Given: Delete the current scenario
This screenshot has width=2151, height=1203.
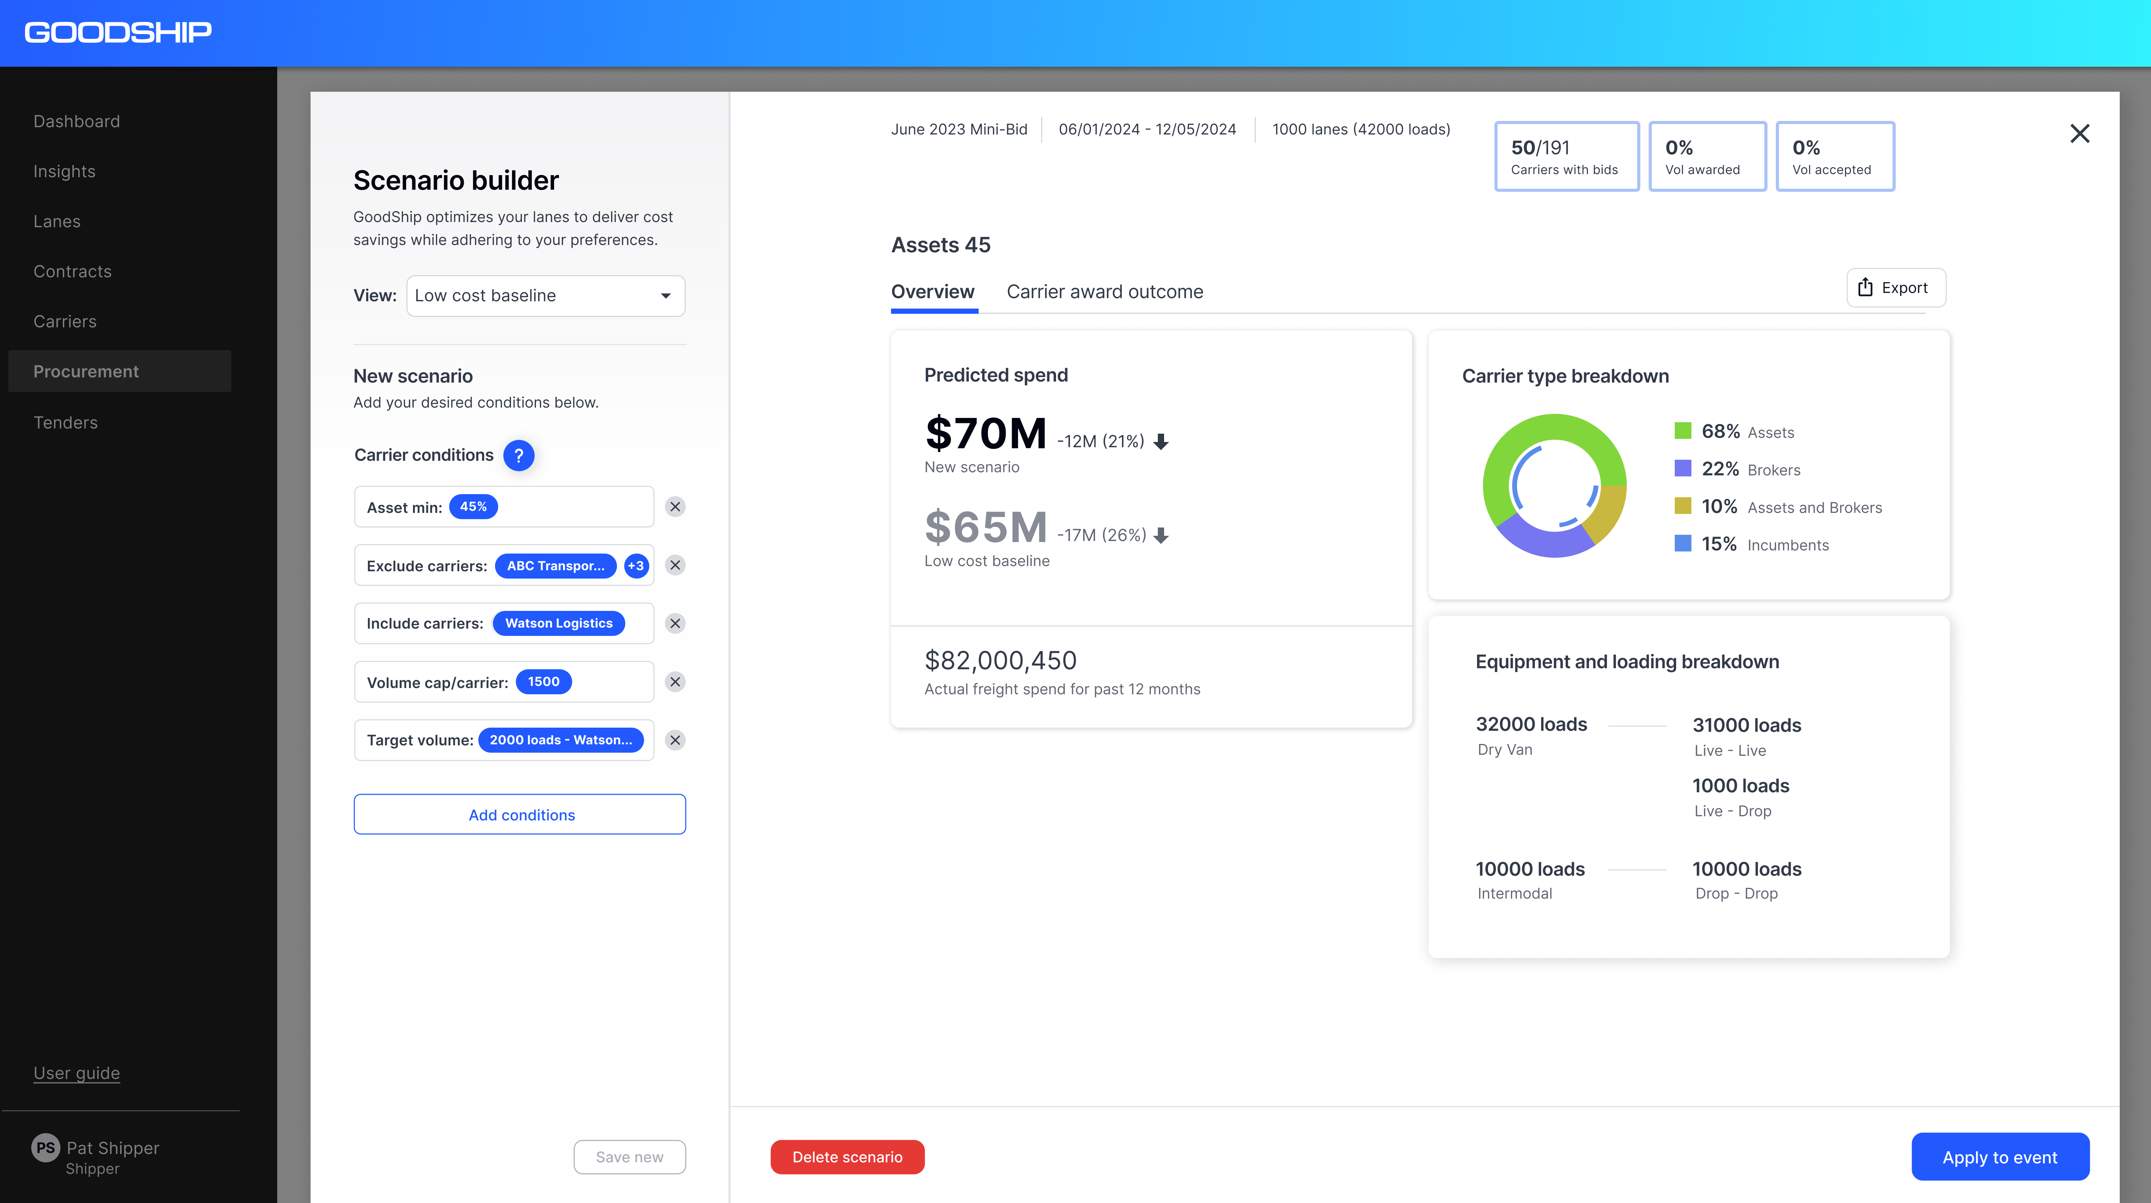Looking at the screenshot, I should pos(848,1157).
